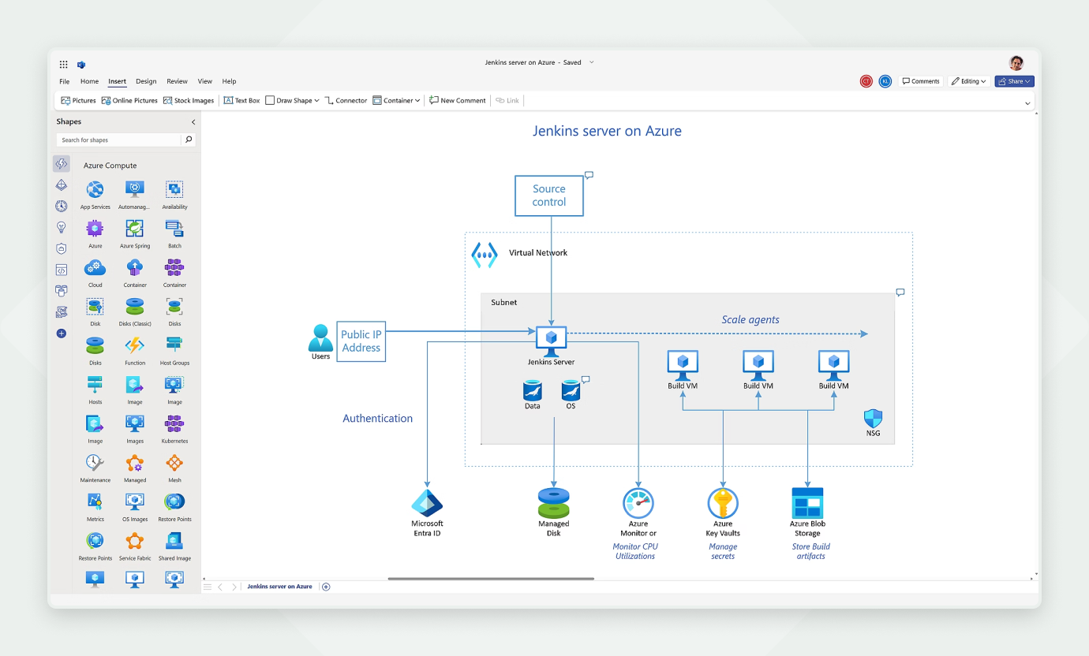Click the Azure Blob Storage icon
Screen dimensions: 1089x656
pyautogui.click(x=807, y=503)
